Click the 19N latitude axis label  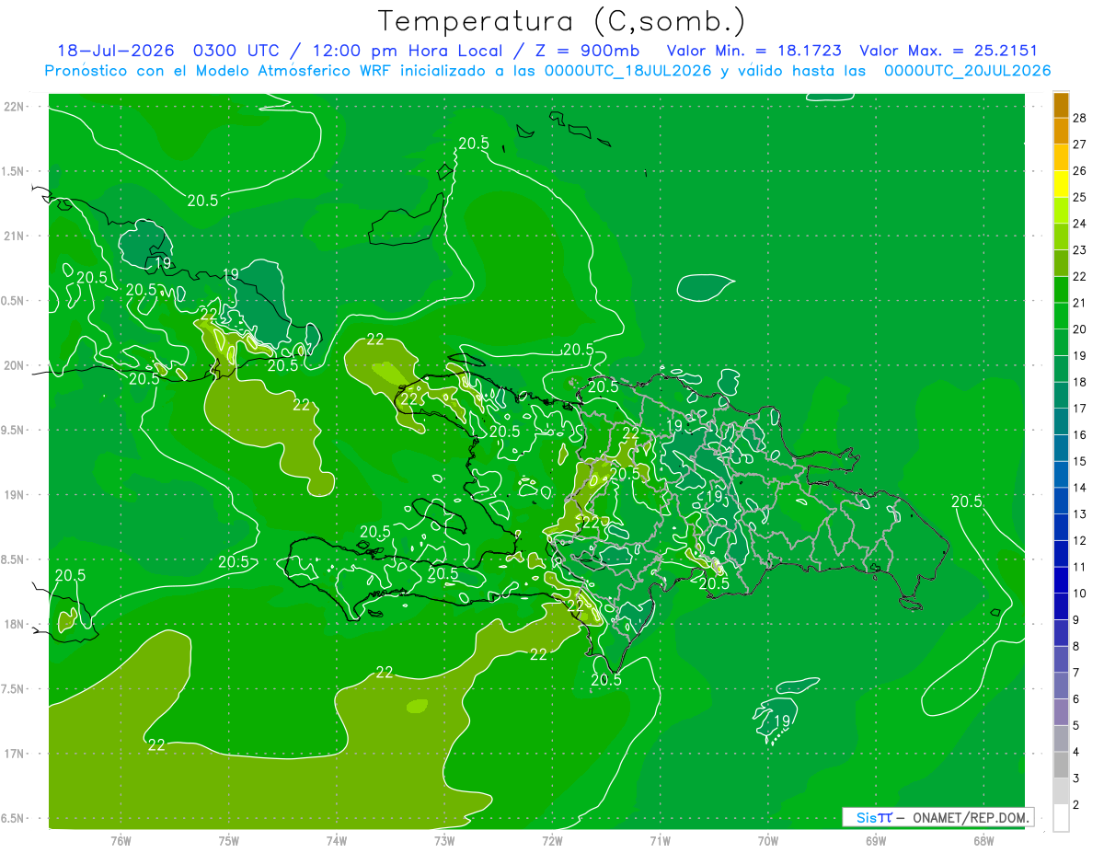pyautogui.click(x=15, y=495)
